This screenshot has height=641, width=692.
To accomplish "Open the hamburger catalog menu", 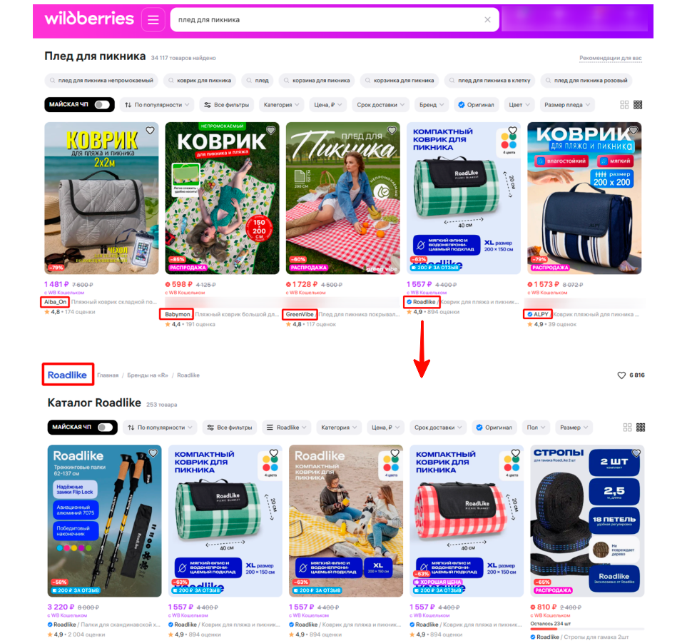I will point(153,20).
